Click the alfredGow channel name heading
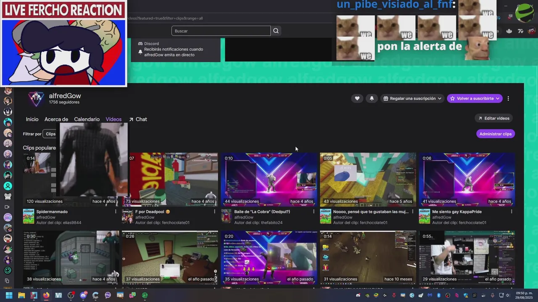The height and width of the screenshot is (302, 538). [65, 96]
